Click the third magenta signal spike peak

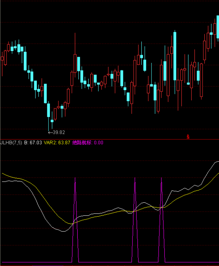(161, 178)
